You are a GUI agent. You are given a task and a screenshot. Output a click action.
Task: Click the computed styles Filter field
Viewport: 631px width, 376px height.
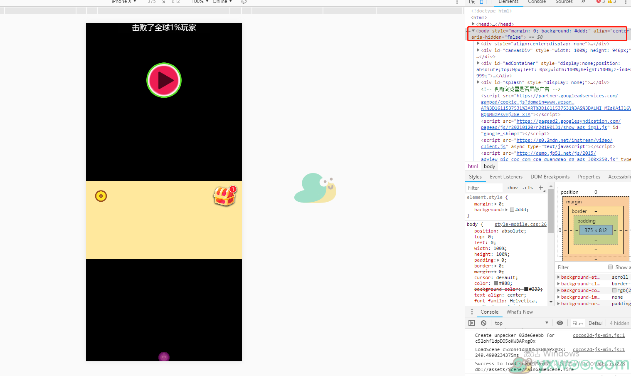pos(581,267)
